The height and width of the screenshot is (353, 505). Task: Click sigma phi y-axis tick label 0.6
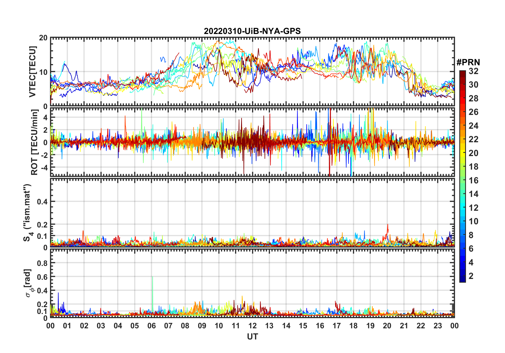[42, 277]
